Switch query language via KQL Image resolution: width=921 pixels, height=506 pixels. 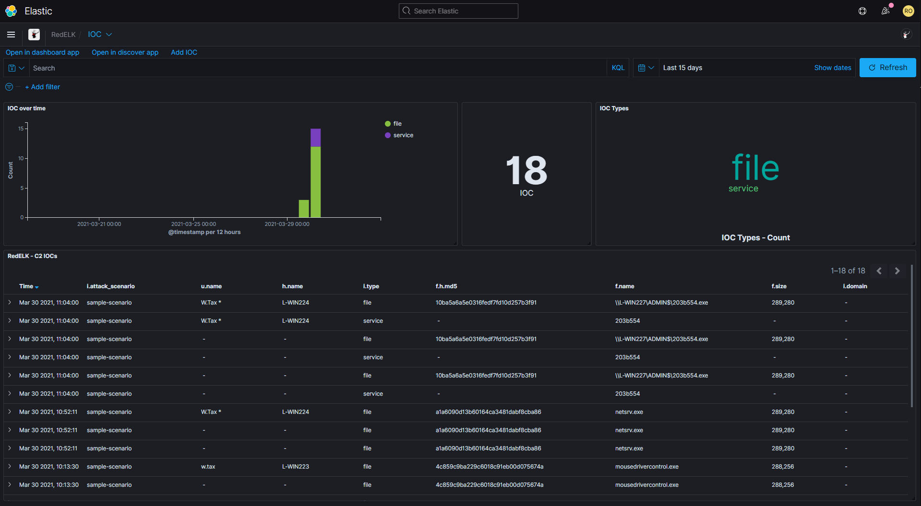click(x=618, y=68)
